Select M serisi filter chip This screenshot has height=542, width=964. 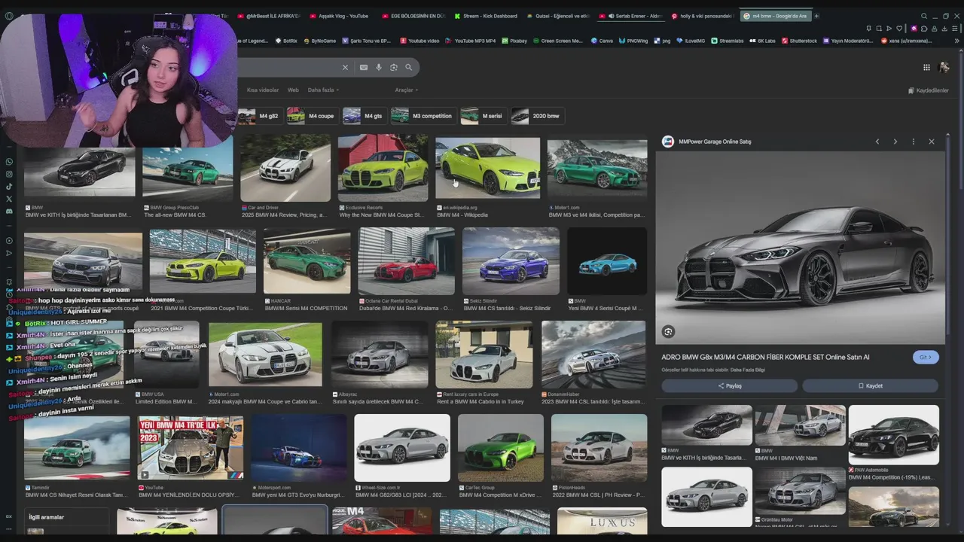[482, 116]
